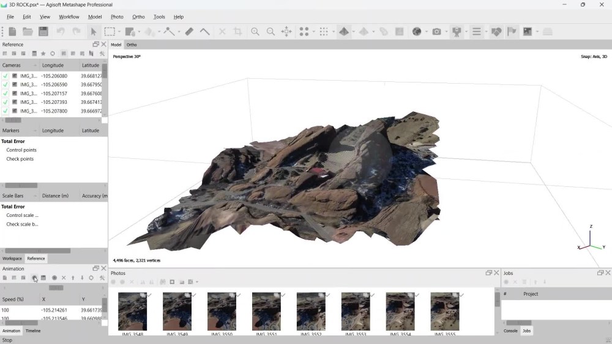Open the Cameras column sort dropdown
The image size is (612, 344).
click(35, 65)
